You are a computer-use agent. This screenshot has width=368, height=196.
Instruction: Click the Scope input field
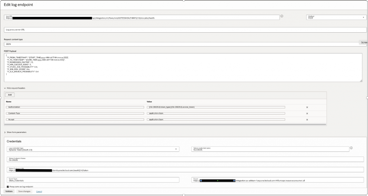278,180
